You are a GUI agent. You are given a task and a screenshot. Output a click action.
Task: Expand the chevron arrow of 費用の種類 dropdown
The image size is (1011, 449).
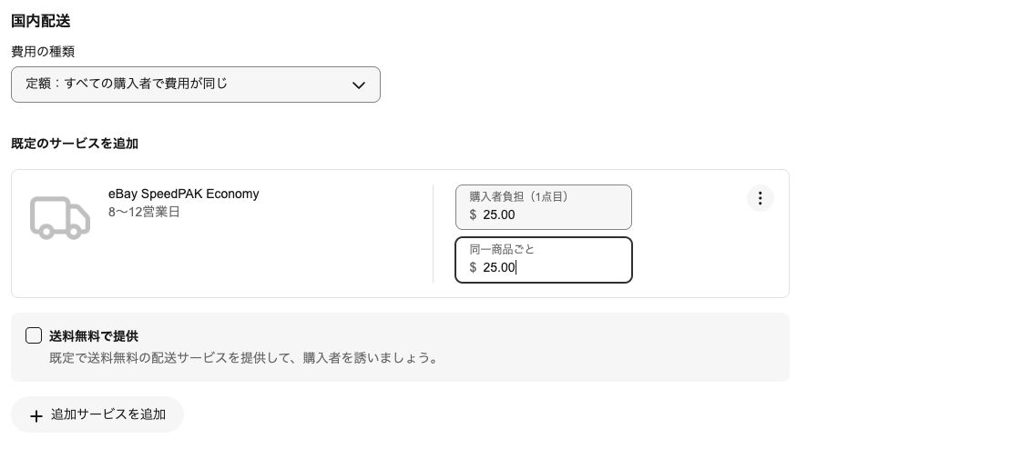tap(359, 85)
